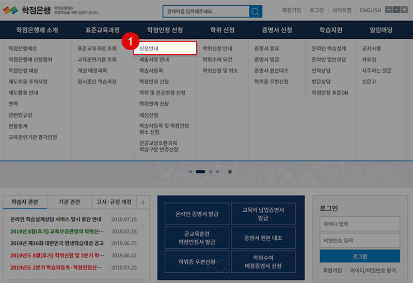Switch site language to ENGLISH
Screen dimensions: 413x283
click(x=370, y=10)
